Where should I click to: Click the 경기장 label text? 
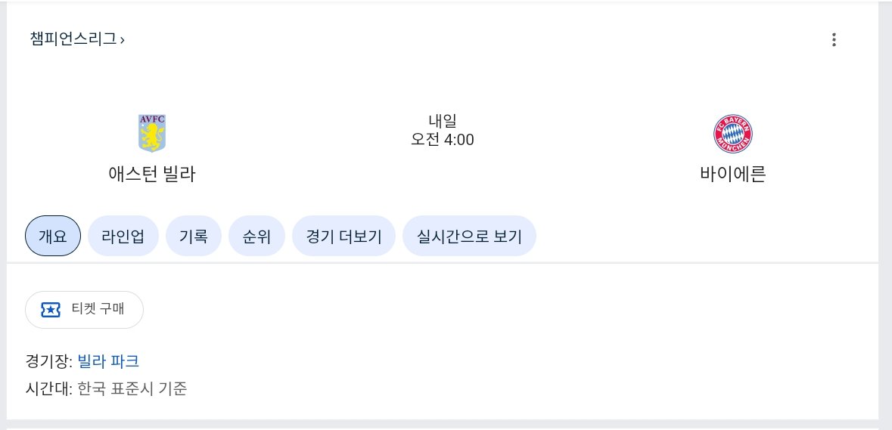[48, 361]
